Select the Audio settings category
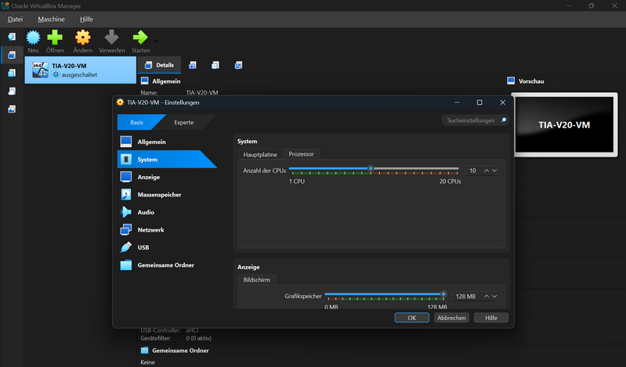 (x=146, y=212)
